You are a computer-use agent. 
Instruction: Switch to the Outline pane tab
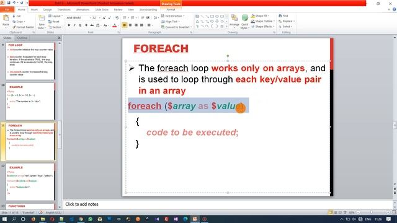pyautogui.click(x=22, y=38)
